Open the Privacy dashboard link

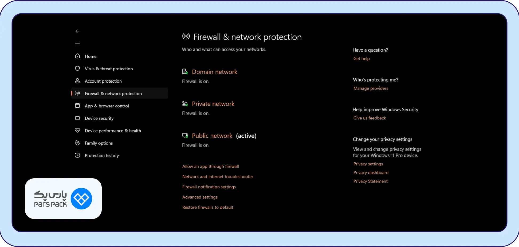(x=371, y=173)
